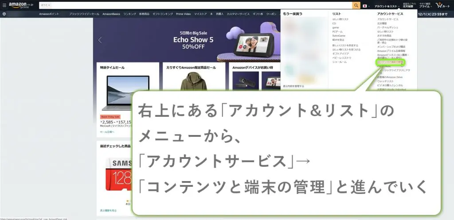Open おすすめ商品 link
454x220 pixels.
384,35
